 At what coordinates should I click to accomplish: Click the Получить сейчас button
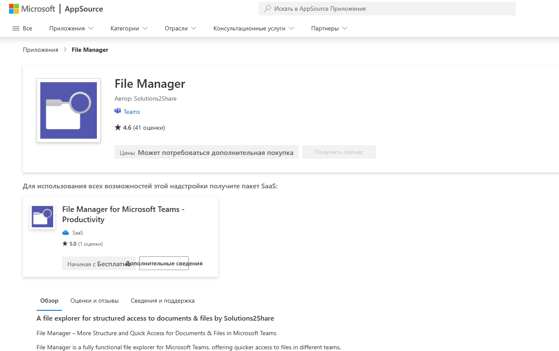339,152
